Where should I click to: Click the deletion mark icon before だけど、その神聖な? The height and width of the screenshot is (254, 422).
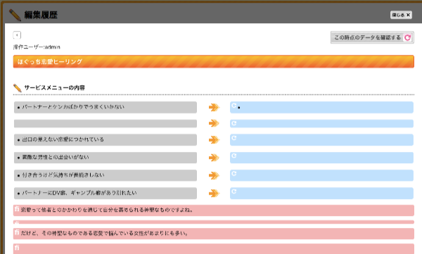coord(17,232)
